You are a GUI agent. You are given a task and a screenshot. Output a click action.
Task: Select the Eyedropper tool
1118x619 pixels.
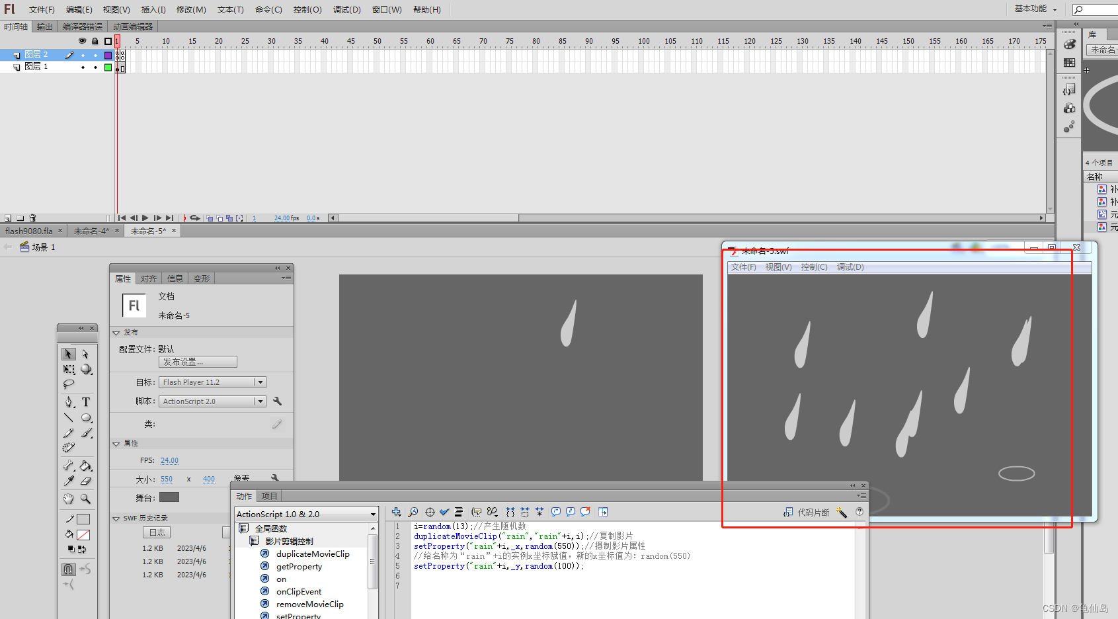pyautogui.click(x=69, y=481)
